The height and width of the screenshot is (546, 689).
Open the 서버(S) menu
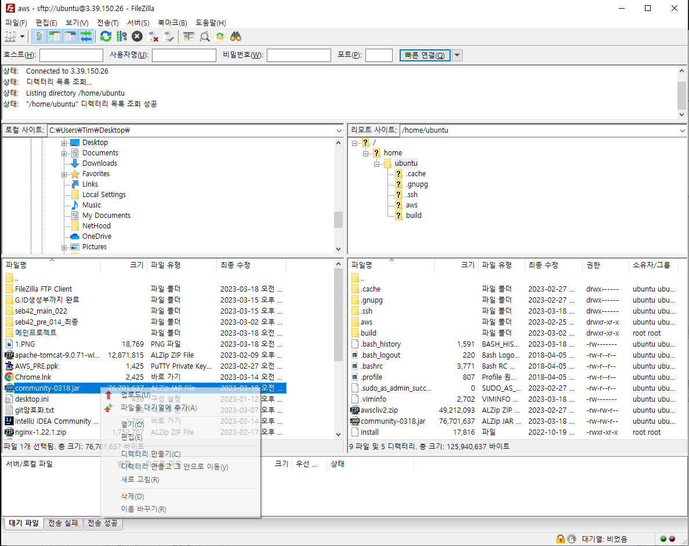click(x=138, y=23)
